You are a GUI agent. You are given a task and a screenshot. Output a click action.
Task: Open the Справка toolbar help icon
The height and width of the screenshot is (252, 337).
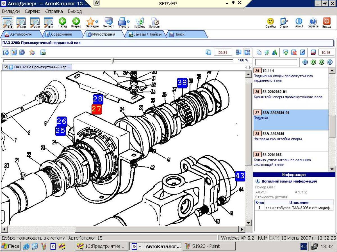point(313,23)
